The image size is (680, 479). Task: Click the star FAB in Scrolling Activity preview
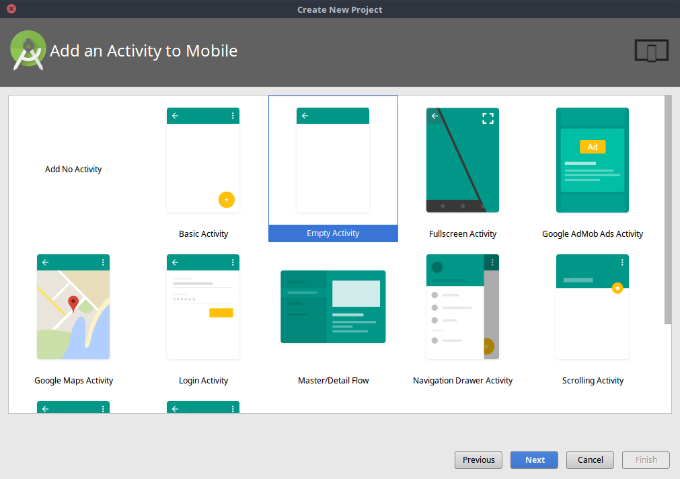tap(617, 288)
